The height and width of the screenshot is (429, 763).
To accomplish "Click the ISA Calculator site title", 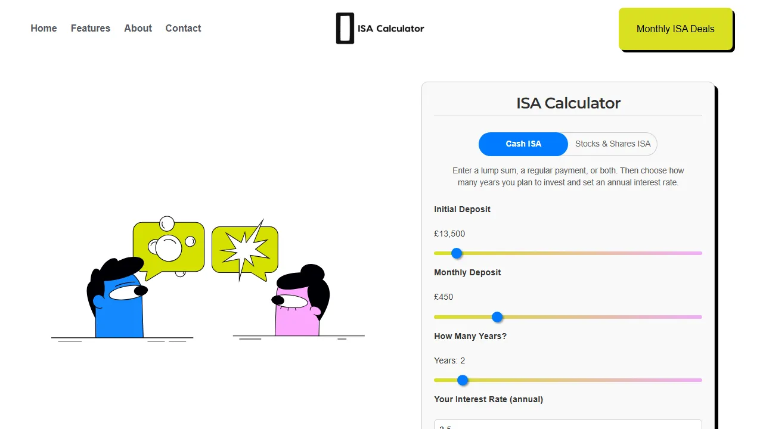I will coord(390,28).
